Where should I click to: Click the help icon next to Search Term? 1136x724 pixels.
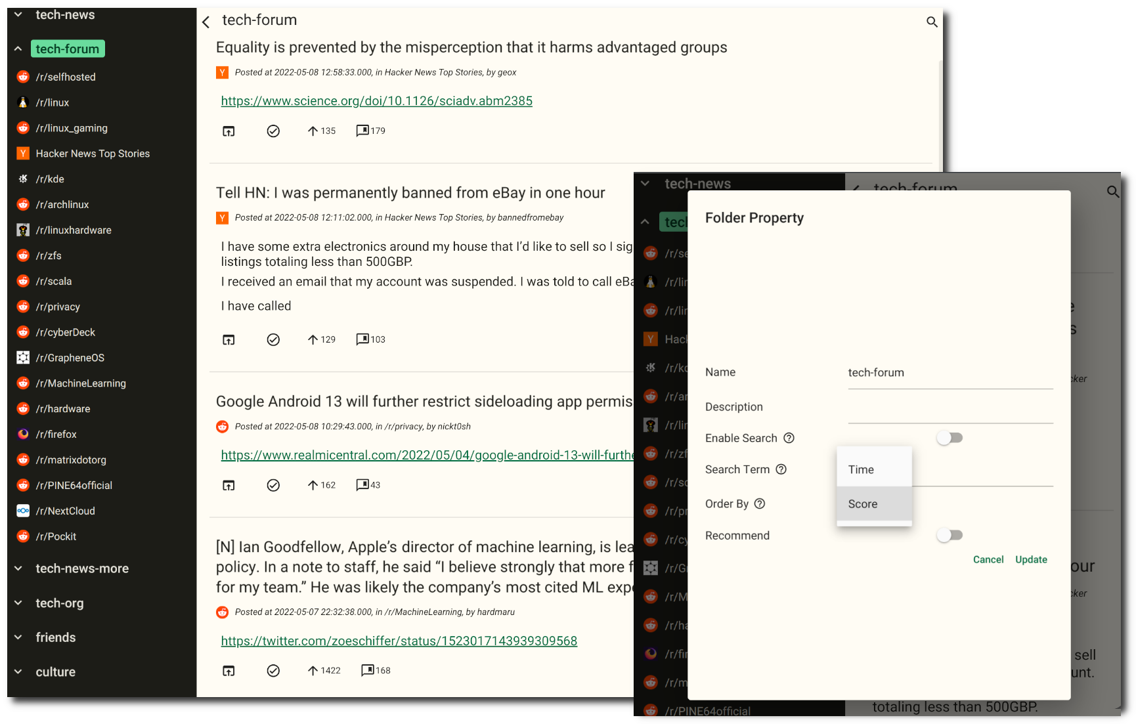coord(781,469)
